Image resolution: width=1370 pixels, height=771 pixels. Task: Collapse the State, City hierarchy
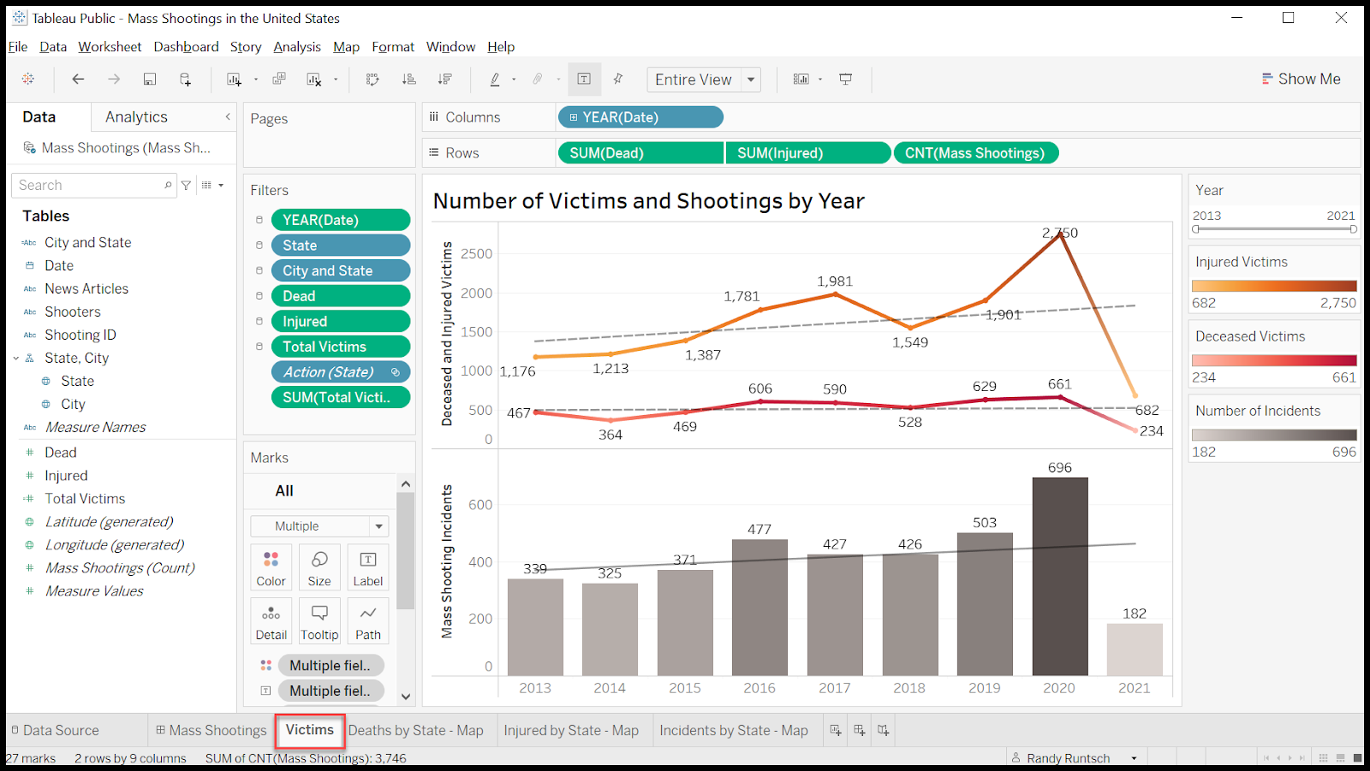point(16,358)
